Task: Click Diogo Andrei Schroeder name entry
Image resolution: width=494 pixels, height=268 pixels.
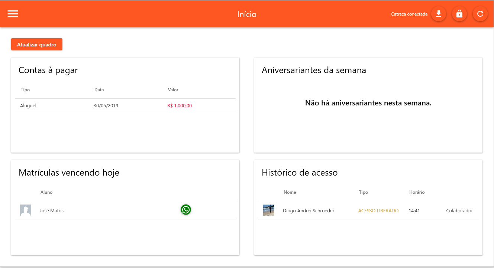Action: [309, 210]
